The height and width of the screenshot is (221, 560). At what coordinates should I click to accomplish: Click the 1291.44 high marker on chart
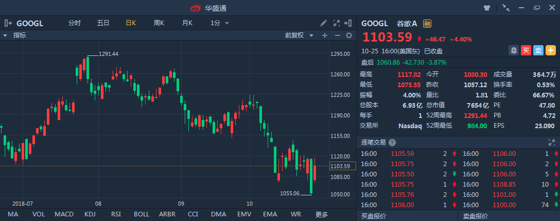109,54
